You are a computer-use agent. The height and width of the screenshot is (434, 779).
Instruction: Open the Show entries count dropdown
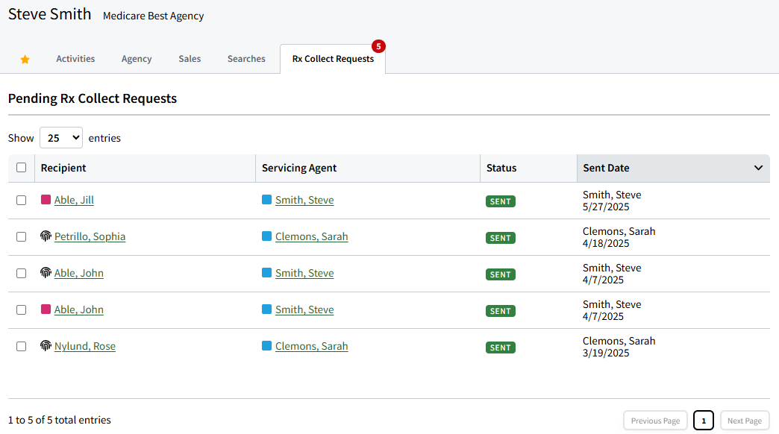61,137
